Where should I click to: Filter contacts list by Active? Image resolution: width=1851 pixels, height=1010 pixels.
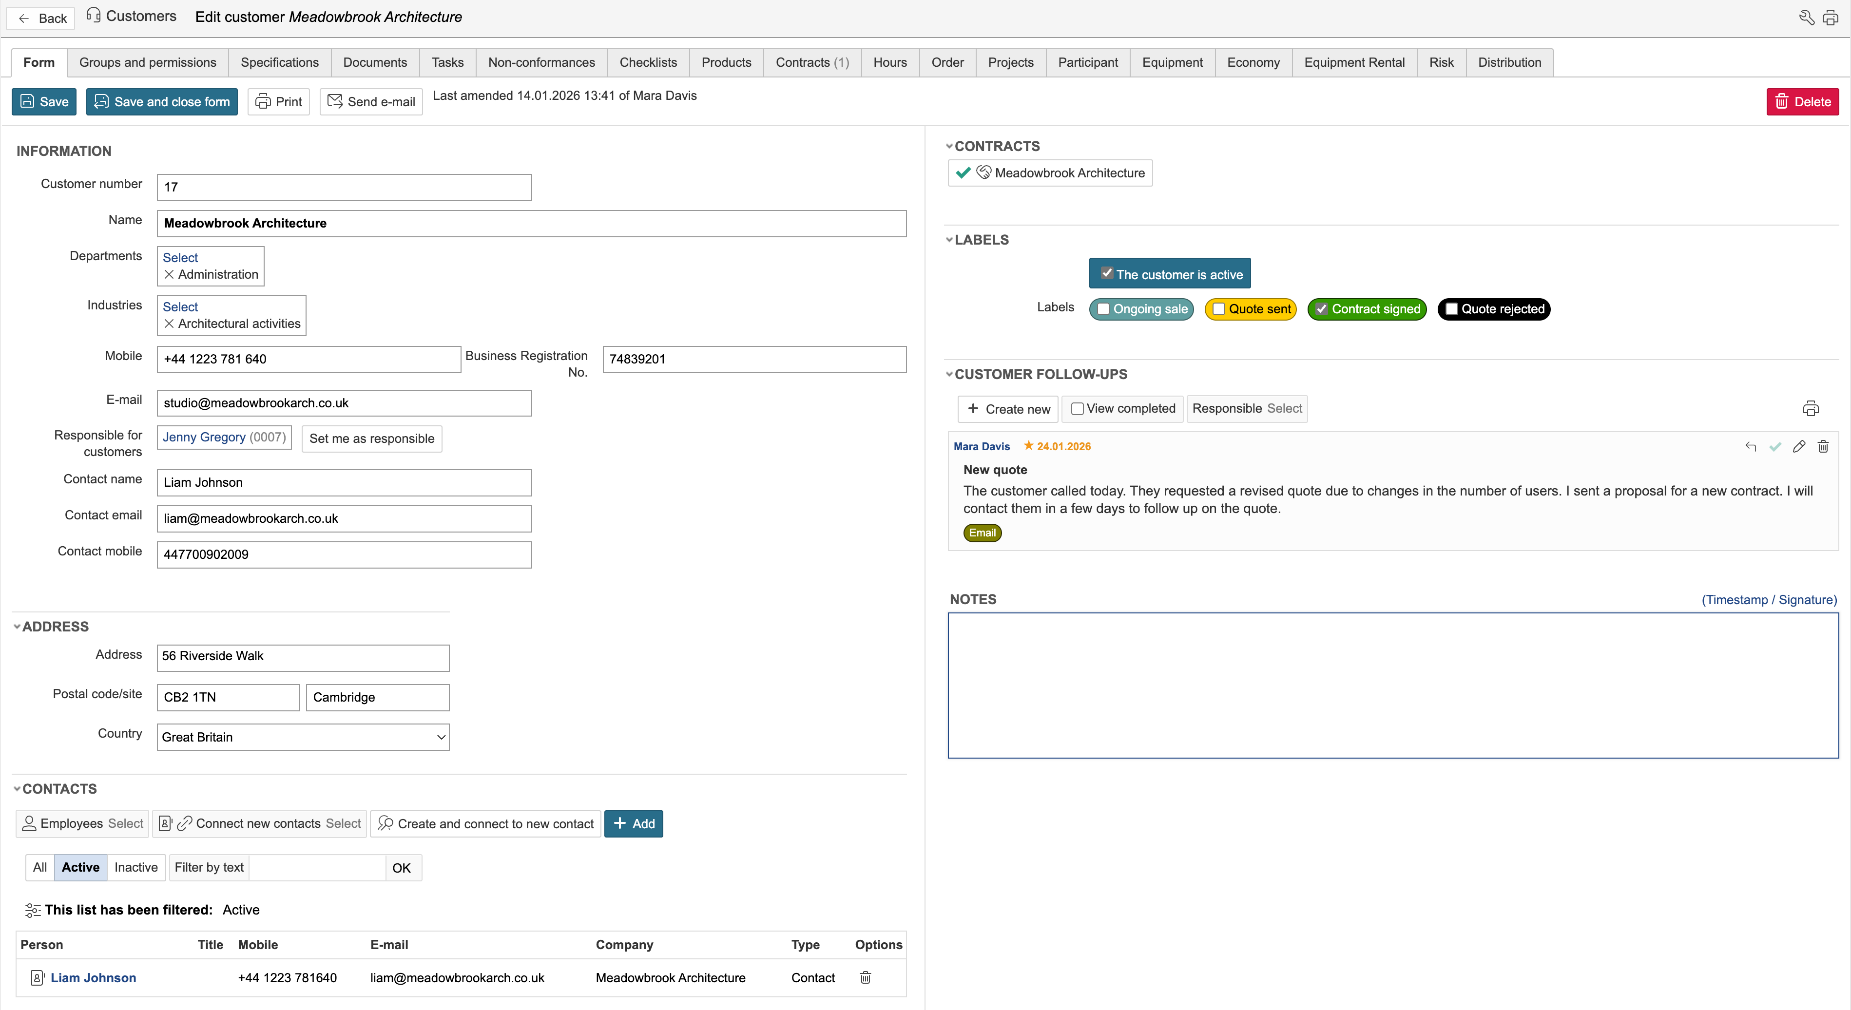(x=80, y=867)
